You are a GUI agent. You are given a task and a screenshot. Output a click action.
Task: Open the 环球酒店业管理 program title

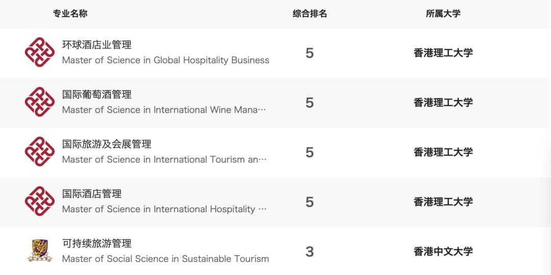pyautogui.click(x=96, y=45)
